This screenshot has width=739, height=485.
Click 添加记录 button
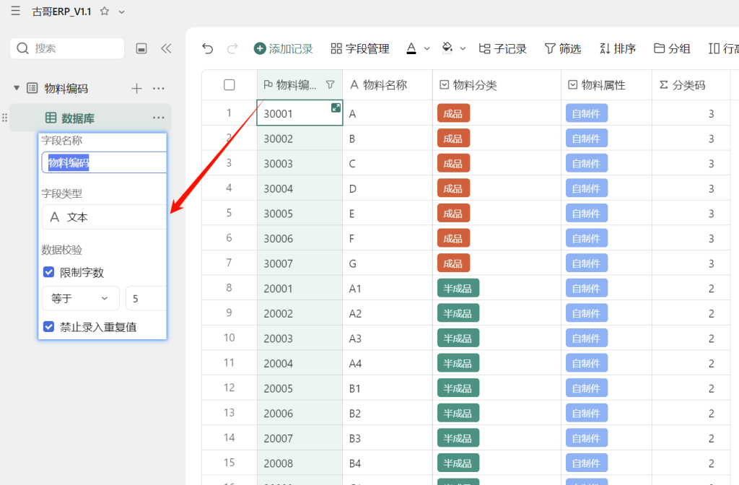point(283,48)
